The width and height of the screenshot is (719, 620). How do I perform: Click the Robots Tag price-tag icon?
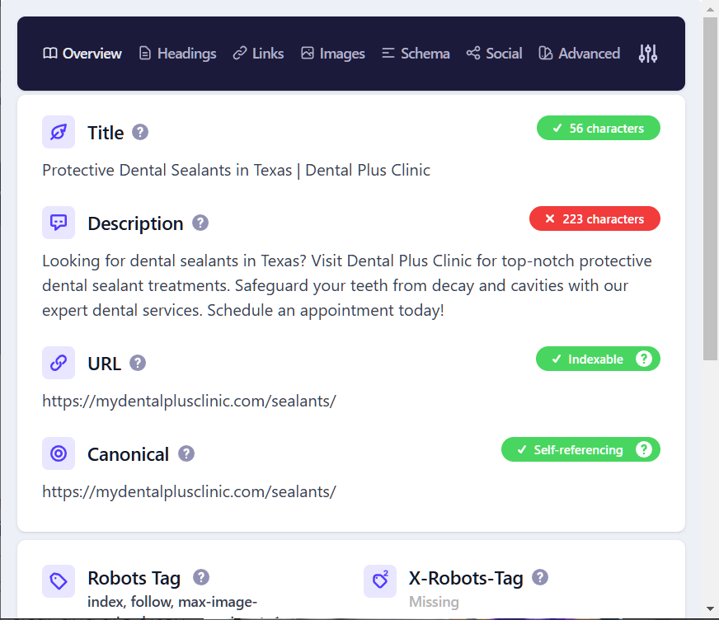[x=59, y=581]
